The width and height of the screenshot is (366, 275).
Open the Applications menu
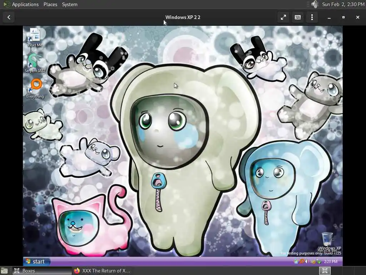tap(25, 4)
